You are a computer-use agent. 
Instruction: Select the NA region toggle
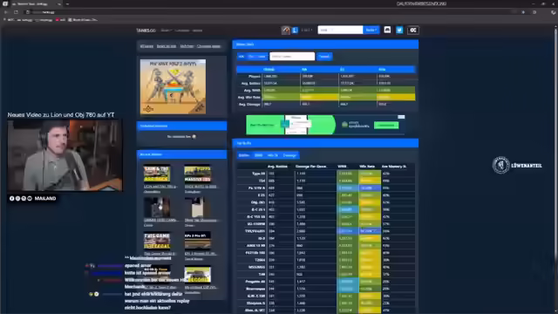pyautogui.click(x=242, y=57)
